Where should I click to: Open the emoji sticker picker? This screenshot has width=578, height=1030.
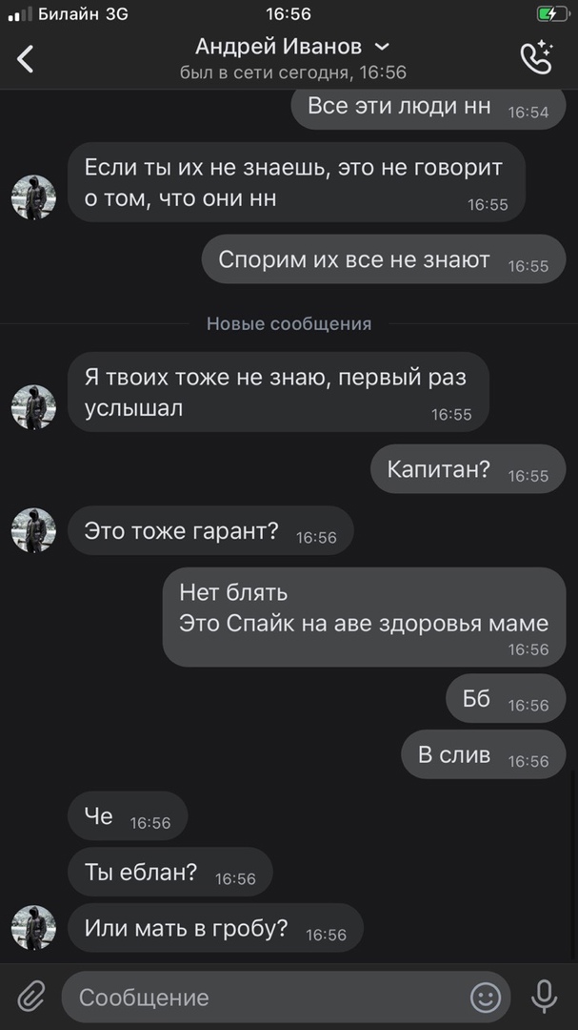pos(486,998)
